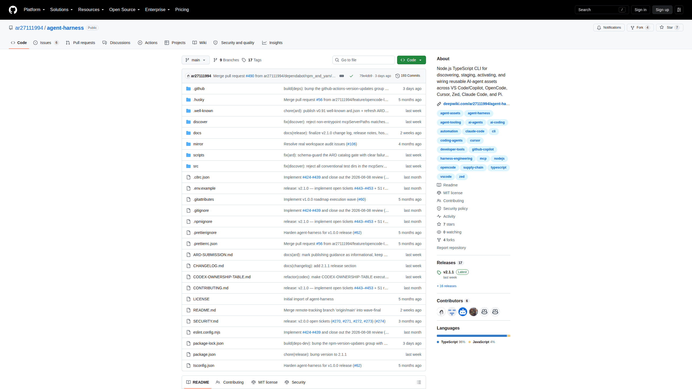Click the tag icon beside 17 Tags
692x389 pixels.
pos(244,60)
